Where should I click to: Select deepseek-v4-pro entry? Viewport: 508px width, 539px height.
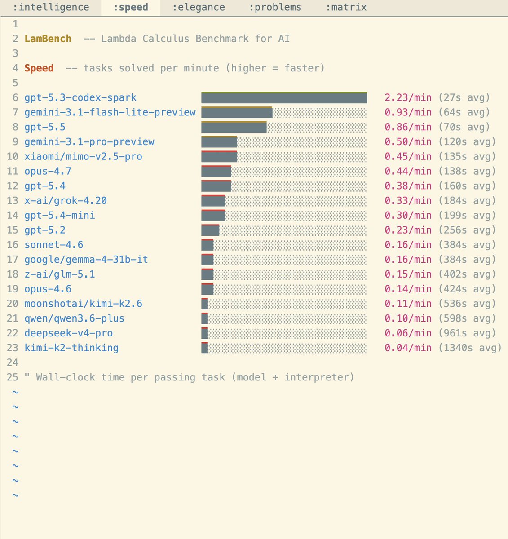tap(69, 333)
